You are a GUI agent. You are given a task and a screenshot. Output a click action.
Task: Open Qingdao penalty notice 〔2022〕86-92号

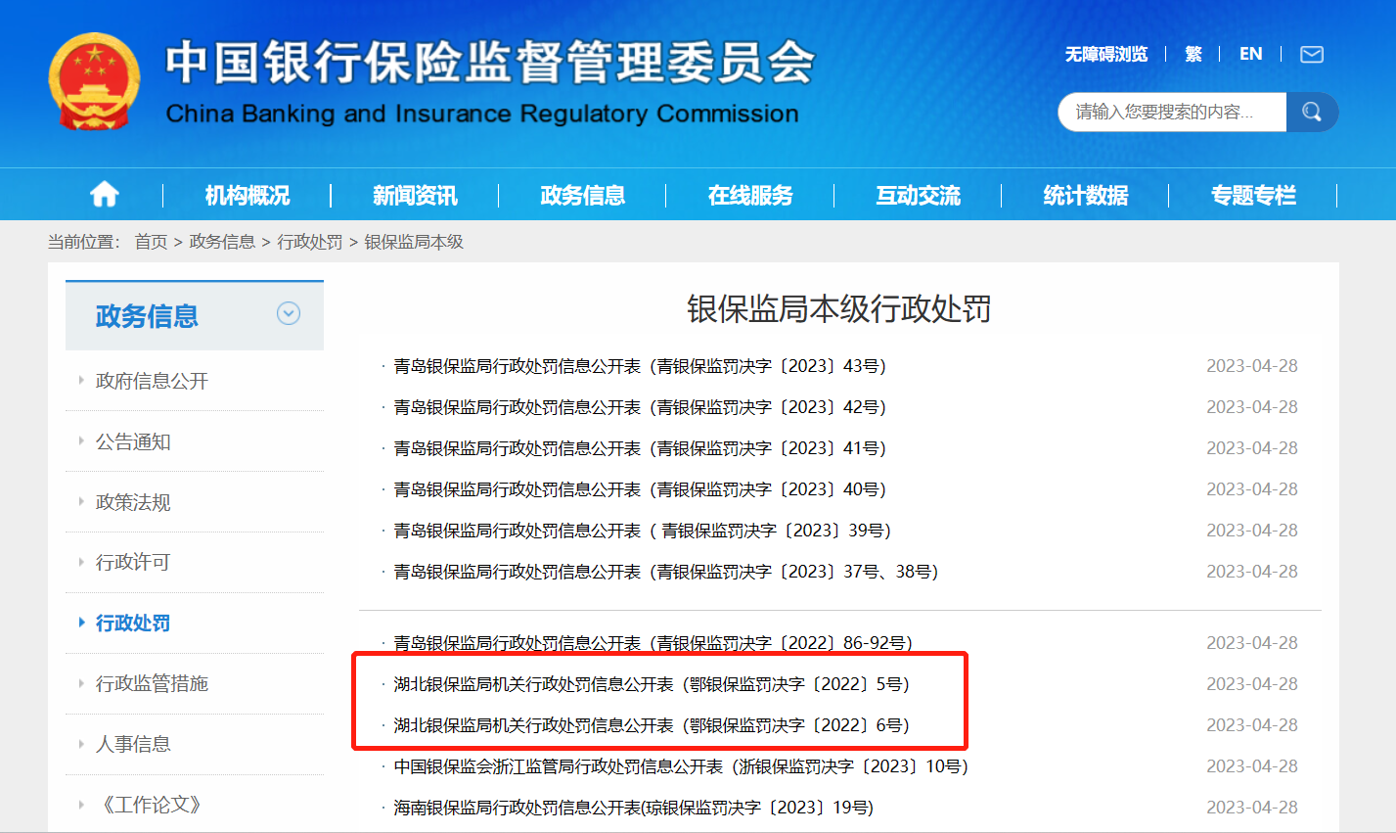[x=653, y=643]
